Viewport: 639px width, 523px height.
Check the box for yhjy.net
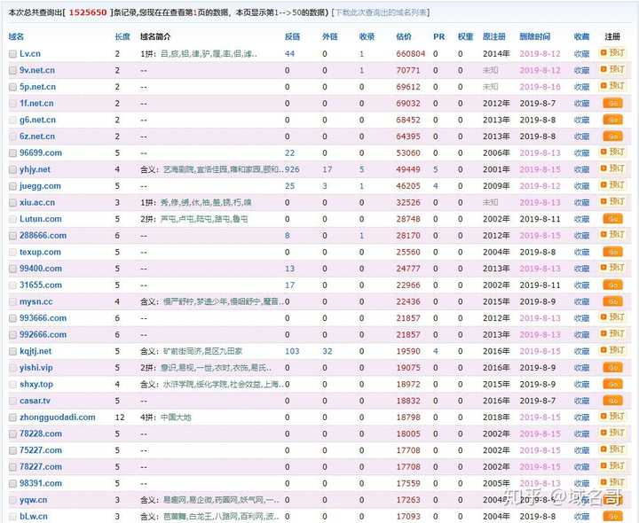12,169
